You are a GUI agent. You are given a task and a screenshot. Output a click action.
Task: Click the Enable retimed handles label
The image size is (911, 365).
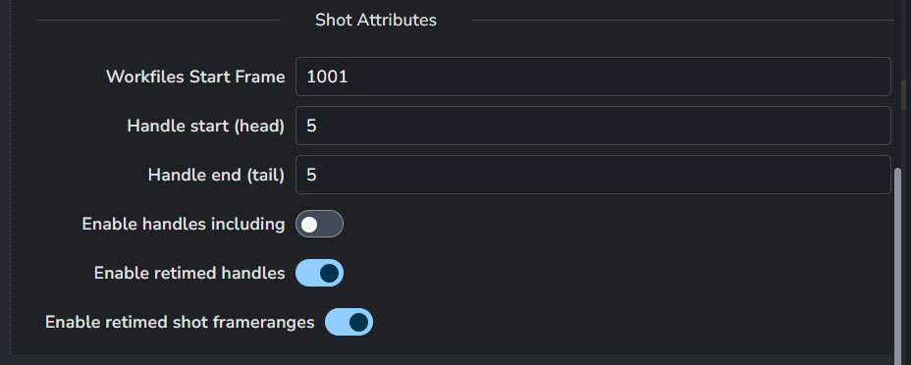click(189, 273)
